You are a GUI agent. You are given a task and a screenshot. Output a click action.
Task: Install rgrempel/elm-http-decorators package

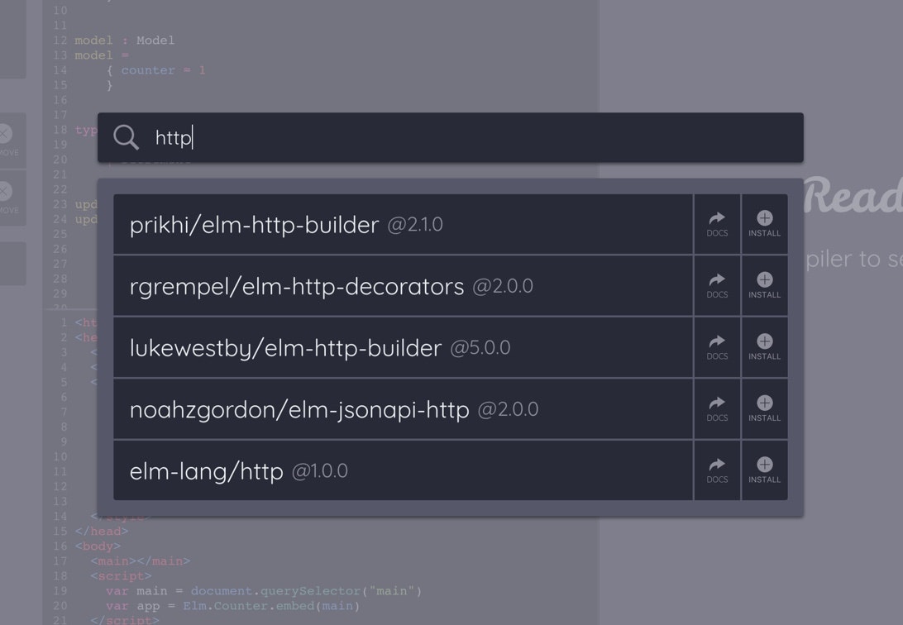pyautogui.click(x=764, y=286)
